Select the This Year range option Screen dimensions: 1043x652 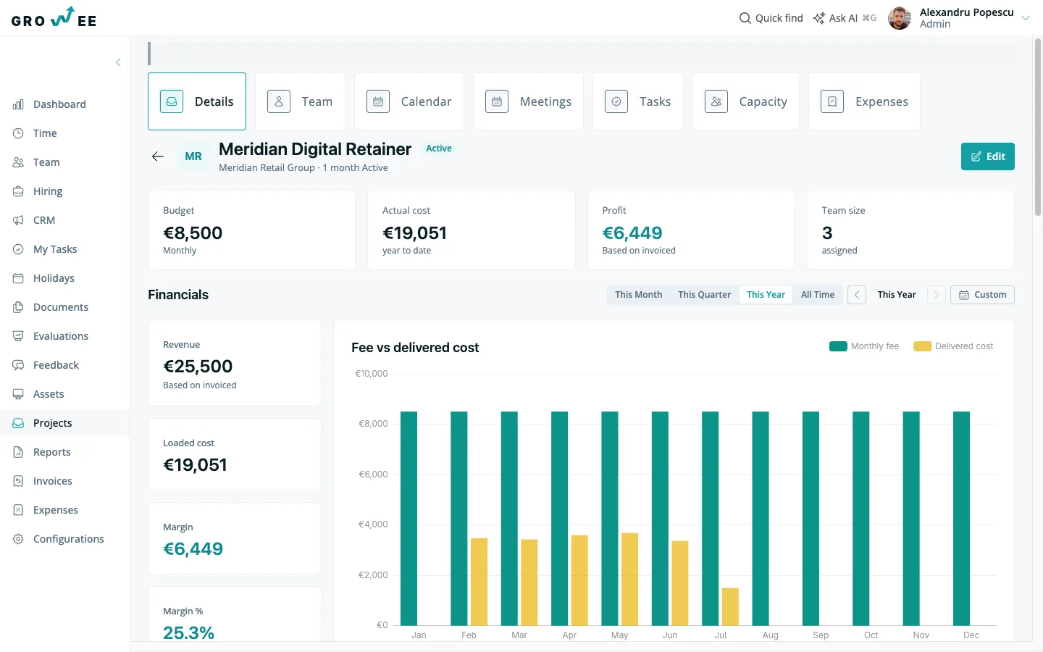[766, 295]
